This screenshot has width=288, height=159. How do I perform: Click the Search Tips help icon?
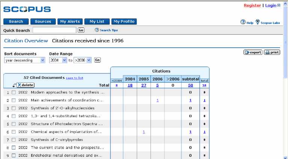tap(97, 30)
